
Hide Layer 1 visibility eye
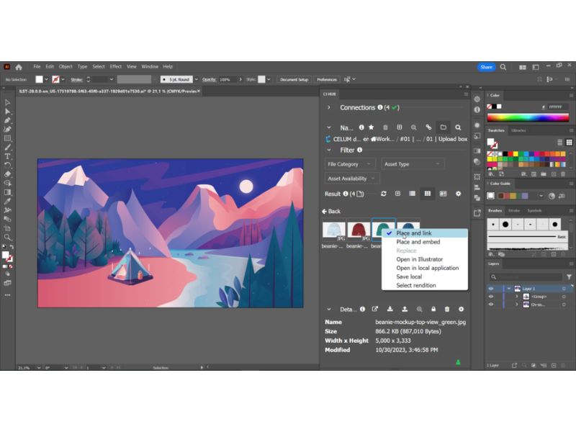491,288
